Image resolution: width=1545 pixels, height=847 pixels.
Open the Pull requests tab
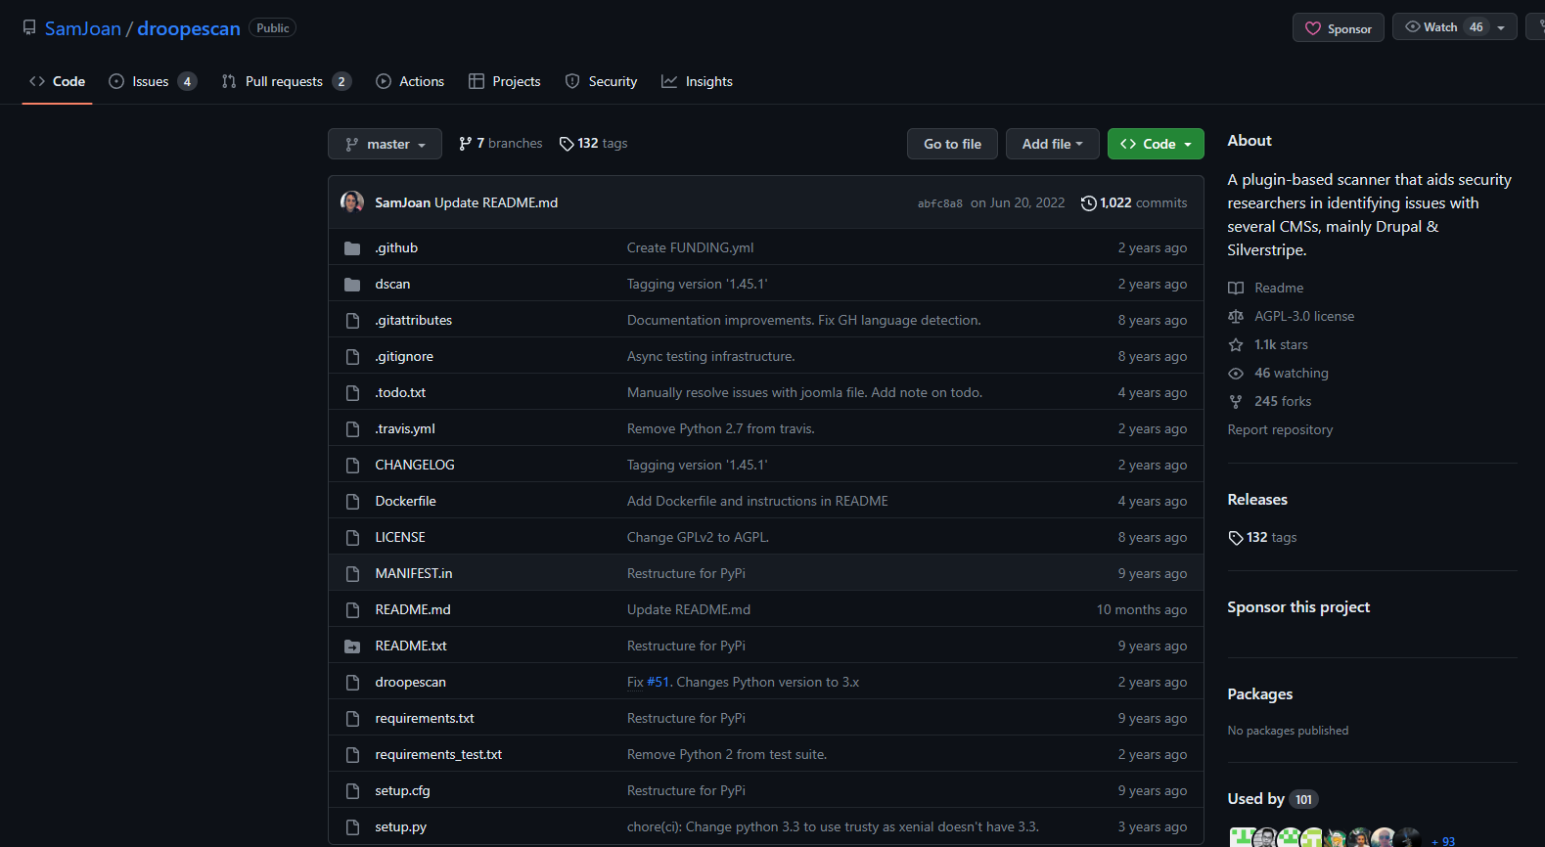[x=287, y=81]
